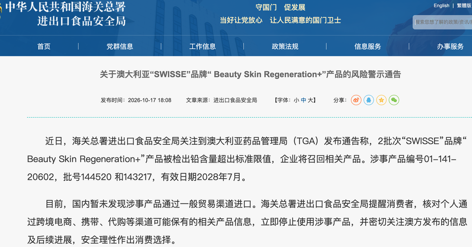Click the policy search input field
The height and width of the screenshot is (247, 472).
click(x=442, y=22)
